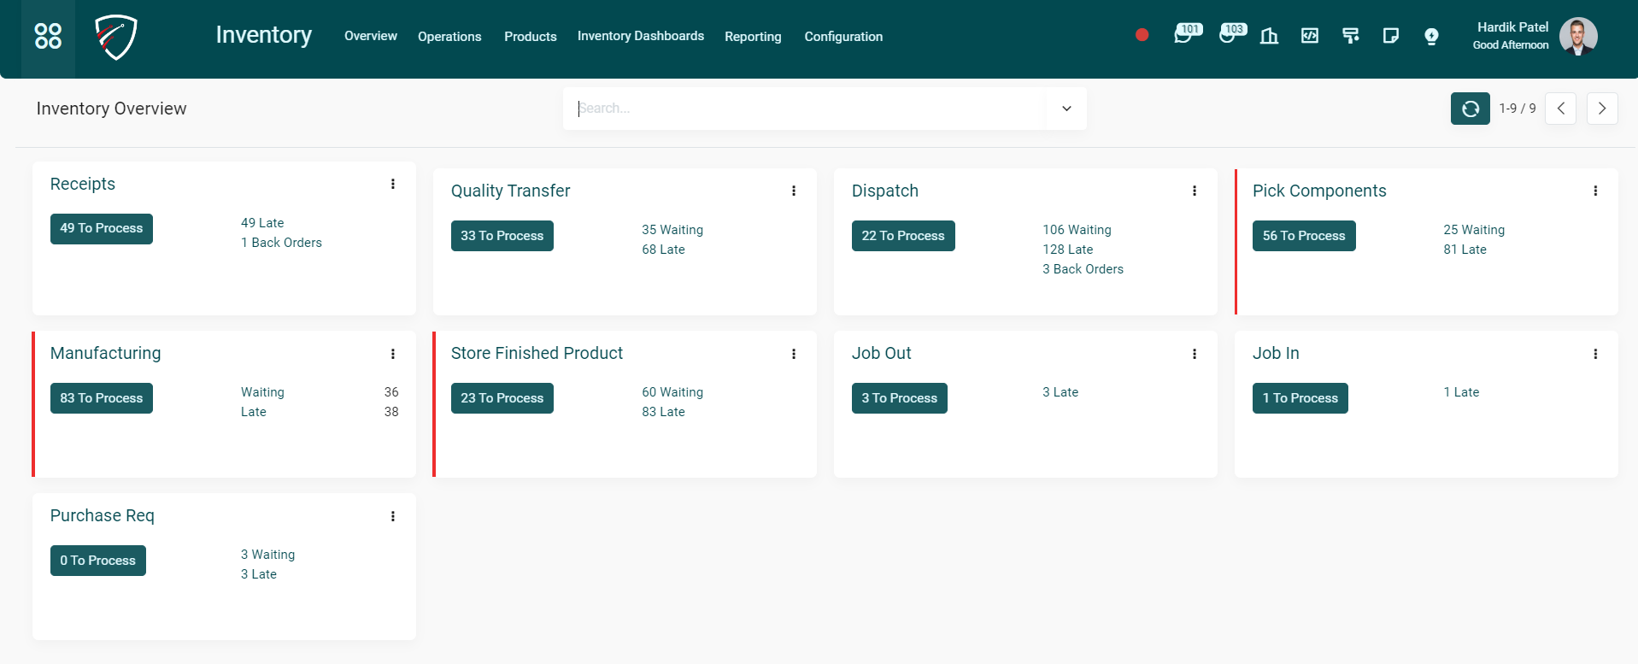Open the Inventory Dashboards menu
The height and width of the screenshot is (664, 1638).
coord(640,36)
